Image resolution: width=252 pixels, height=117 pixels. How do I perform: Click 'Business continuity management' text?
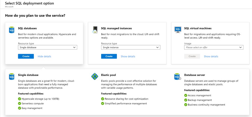coord(207,105)
